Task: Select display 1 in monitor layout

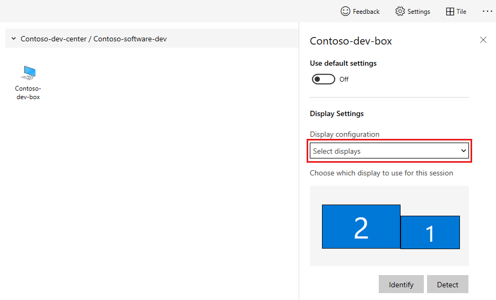Action: point(430,232)
